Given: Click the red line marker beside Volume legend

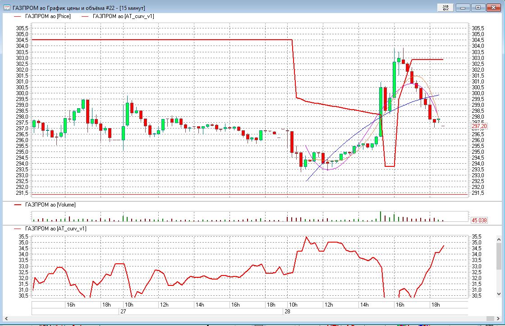Looking at the screenshot, I should pyautogui.click(x=18, y=205).
